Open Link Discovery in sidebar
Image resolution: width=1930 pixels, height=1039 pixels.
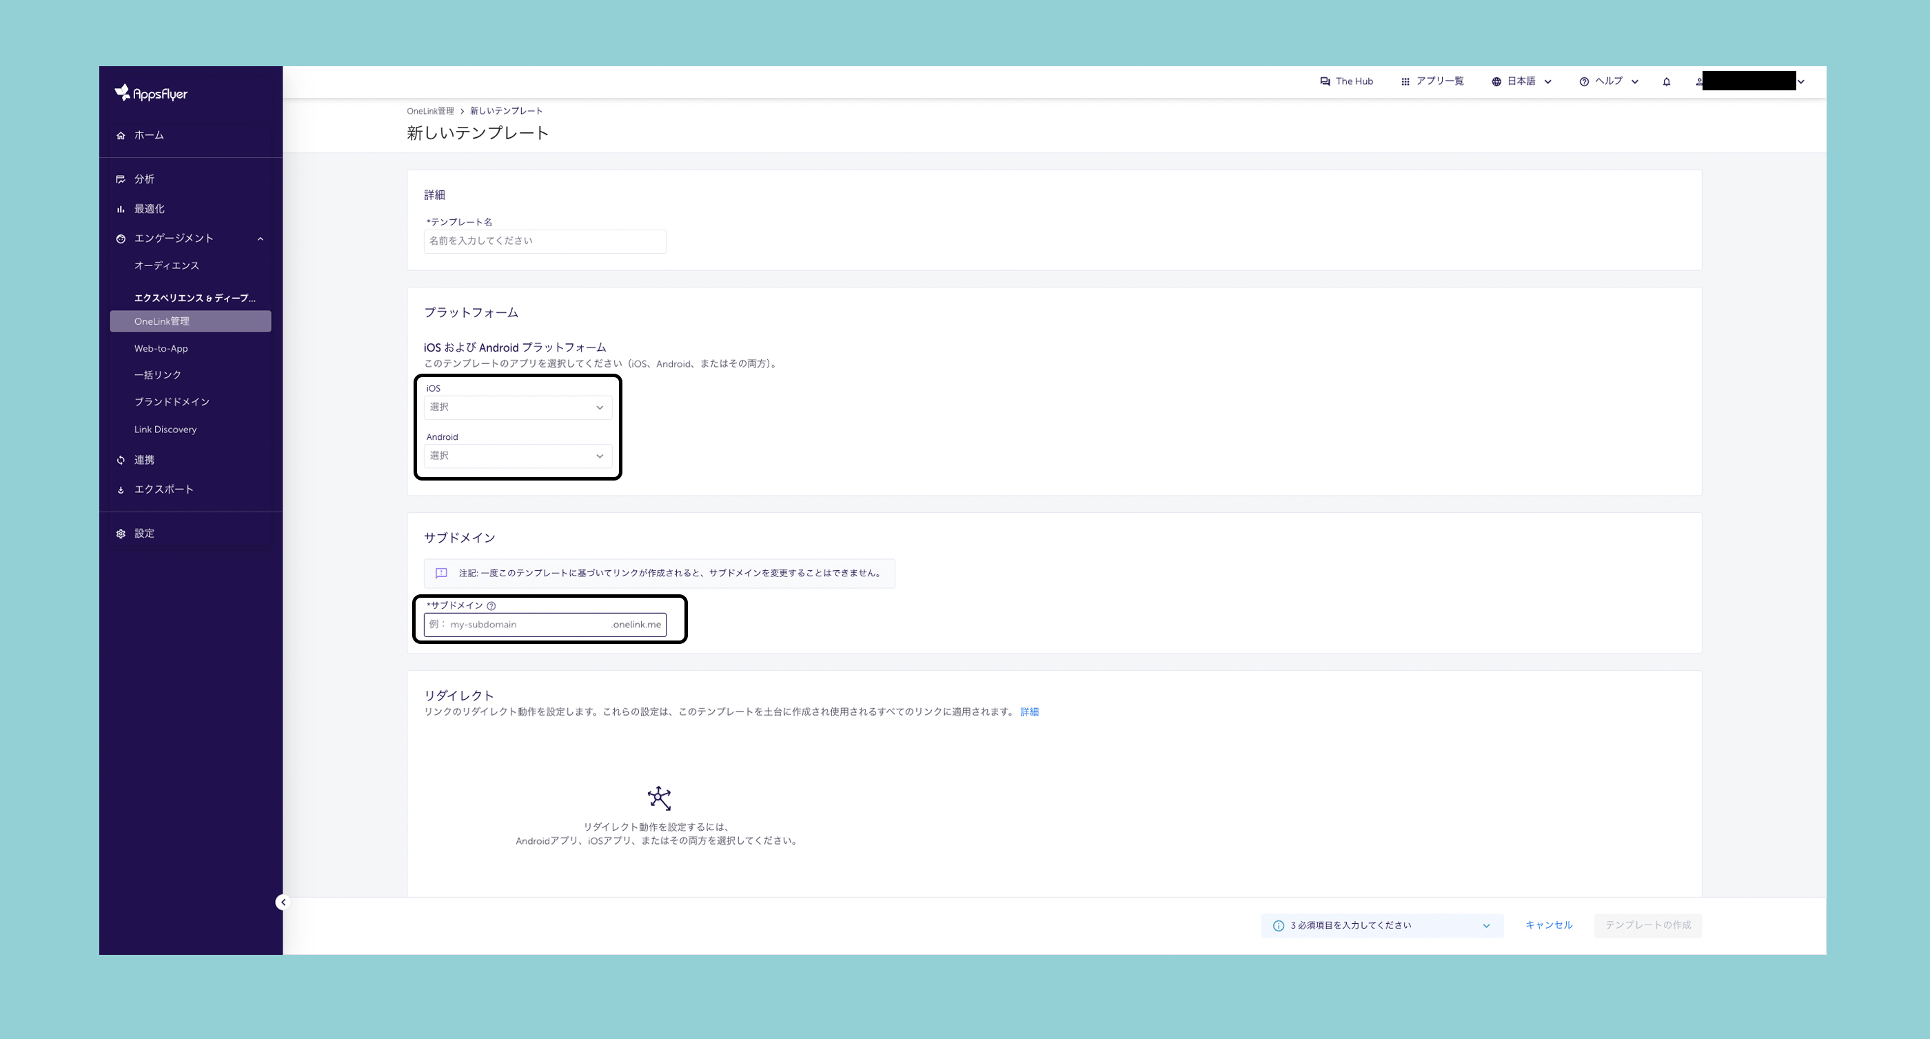(x=165, y=430)
